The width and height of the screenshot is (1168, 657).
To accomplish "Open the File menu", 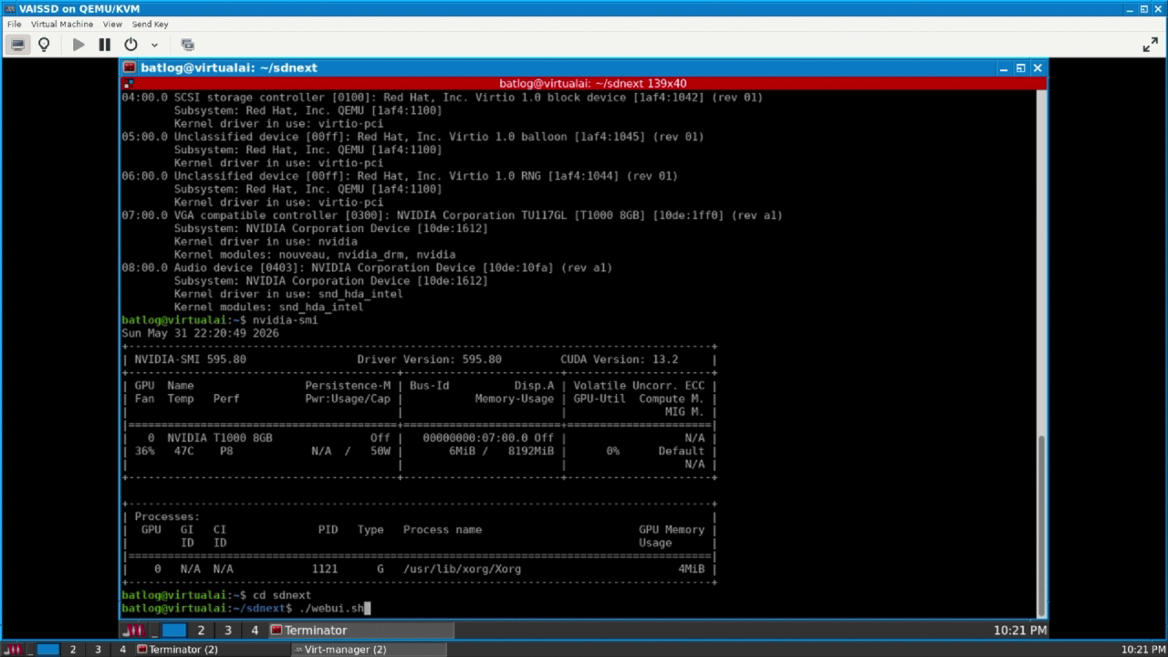I will (x=14, y=24).
